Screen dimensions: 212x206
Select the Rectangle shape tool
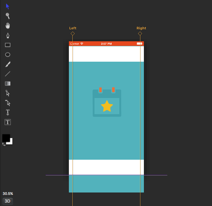[x=8, y=45]
